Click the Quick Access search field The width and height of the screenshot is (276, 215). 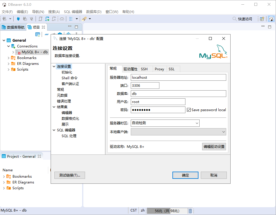point(242,19)
